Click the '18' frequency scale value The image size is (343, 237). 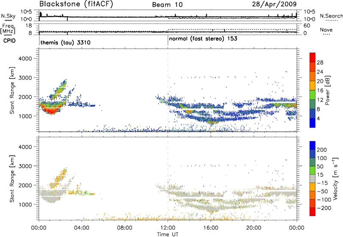pyautogui.click(x=28, y=26)
